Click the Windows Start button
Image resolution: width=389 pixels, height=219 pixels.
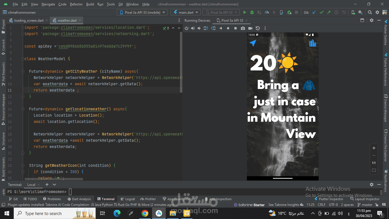7,213
